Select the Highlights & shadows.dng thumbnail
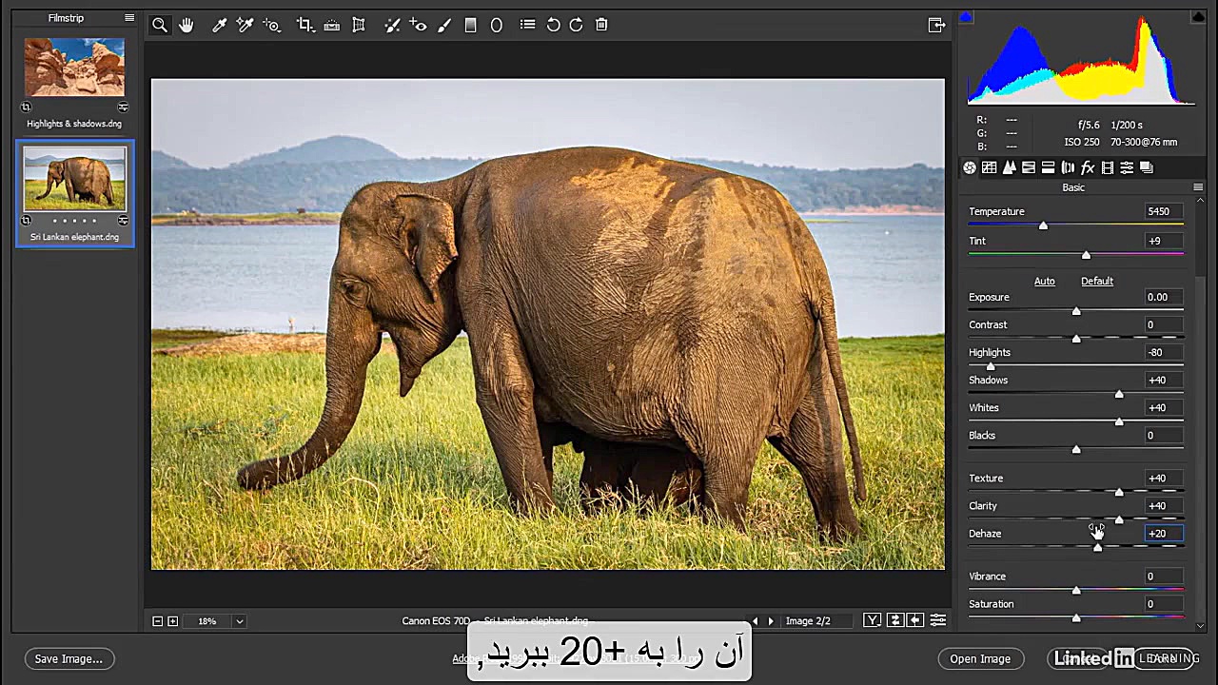The image size is (1218, 685). click(74, 68)
